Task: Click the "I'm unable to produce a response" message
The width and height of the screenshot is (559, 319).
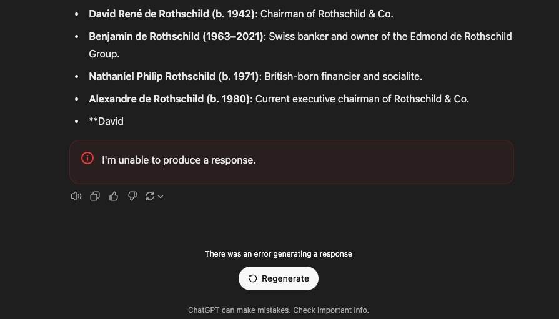Action: tap(179, 160)
